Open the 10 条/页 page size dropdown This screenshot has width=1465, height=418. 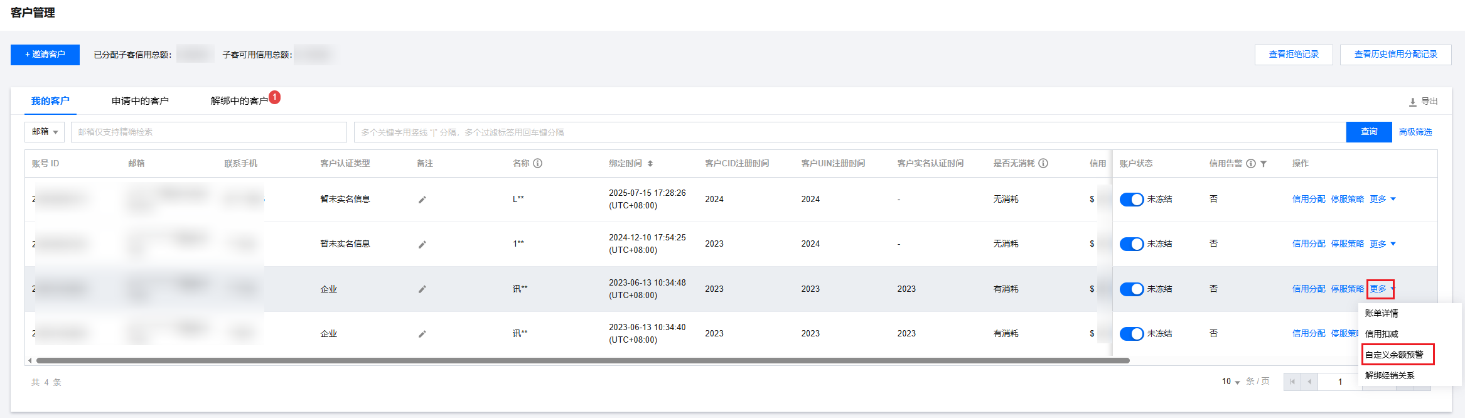pyautogui.click(x=1231, y=382)
